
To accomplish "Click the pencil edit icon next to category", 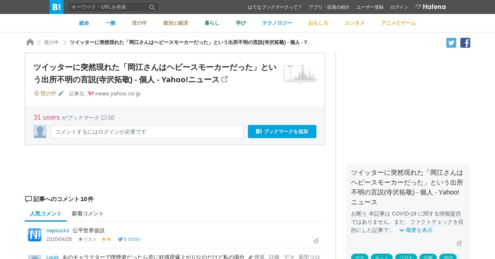I will tap(61, 93).
